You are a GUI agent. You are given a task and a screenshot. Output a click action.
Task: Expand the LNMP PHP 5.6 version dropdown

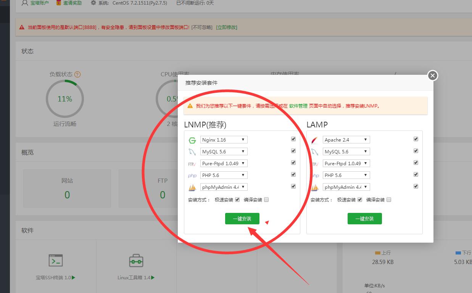click(x=224, y=175)
